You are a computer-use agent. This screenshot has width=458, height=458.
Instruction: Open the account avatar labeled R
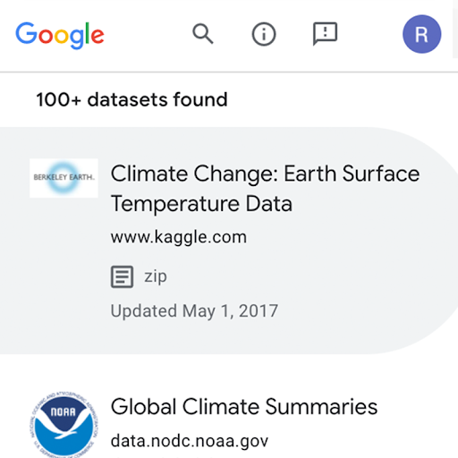coord(422,34)
